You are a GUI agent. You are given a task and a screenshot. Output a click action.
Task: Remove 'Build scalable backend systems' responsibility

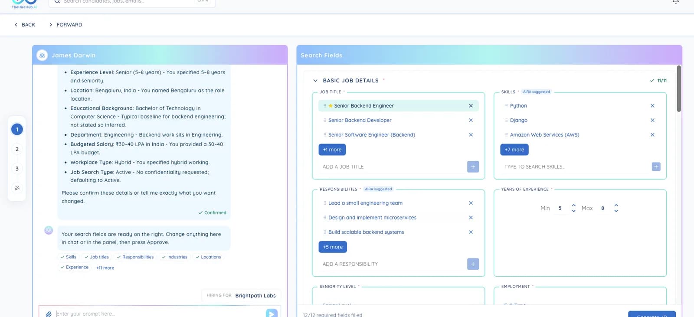471,232
